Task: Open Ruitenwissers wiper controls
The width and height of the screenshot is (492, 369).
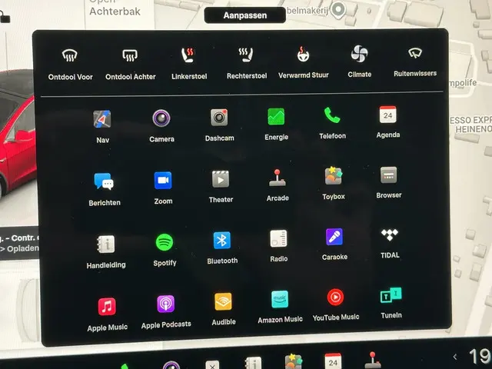Action: pyautogui.click(x=414, y=54)
